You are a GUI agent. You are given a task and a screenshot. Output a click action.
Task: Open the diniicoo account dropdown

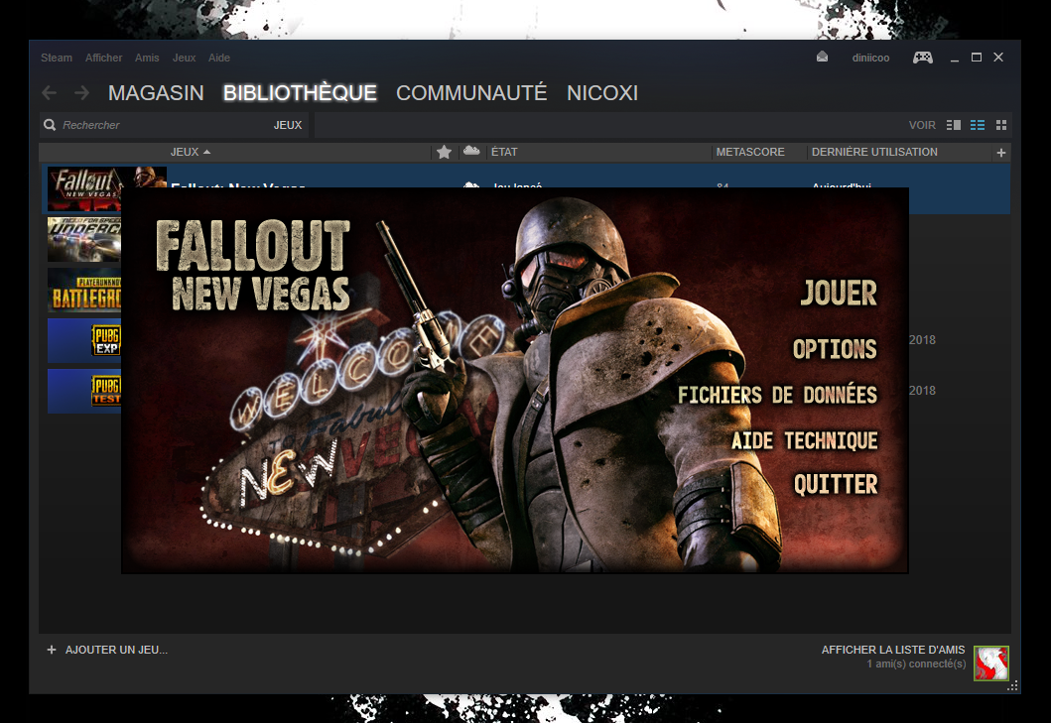pyautogui.click(x=870, y=58)
